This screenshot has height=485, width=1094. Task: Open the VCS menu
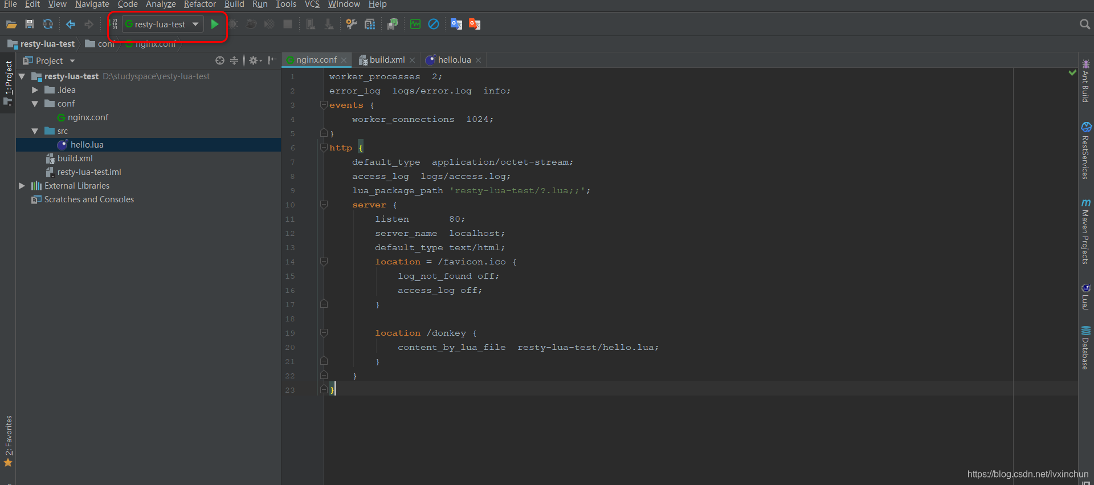[312, 5]
